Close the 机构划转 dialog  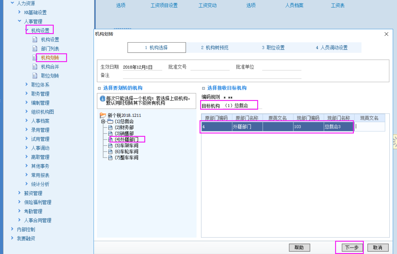386,34
